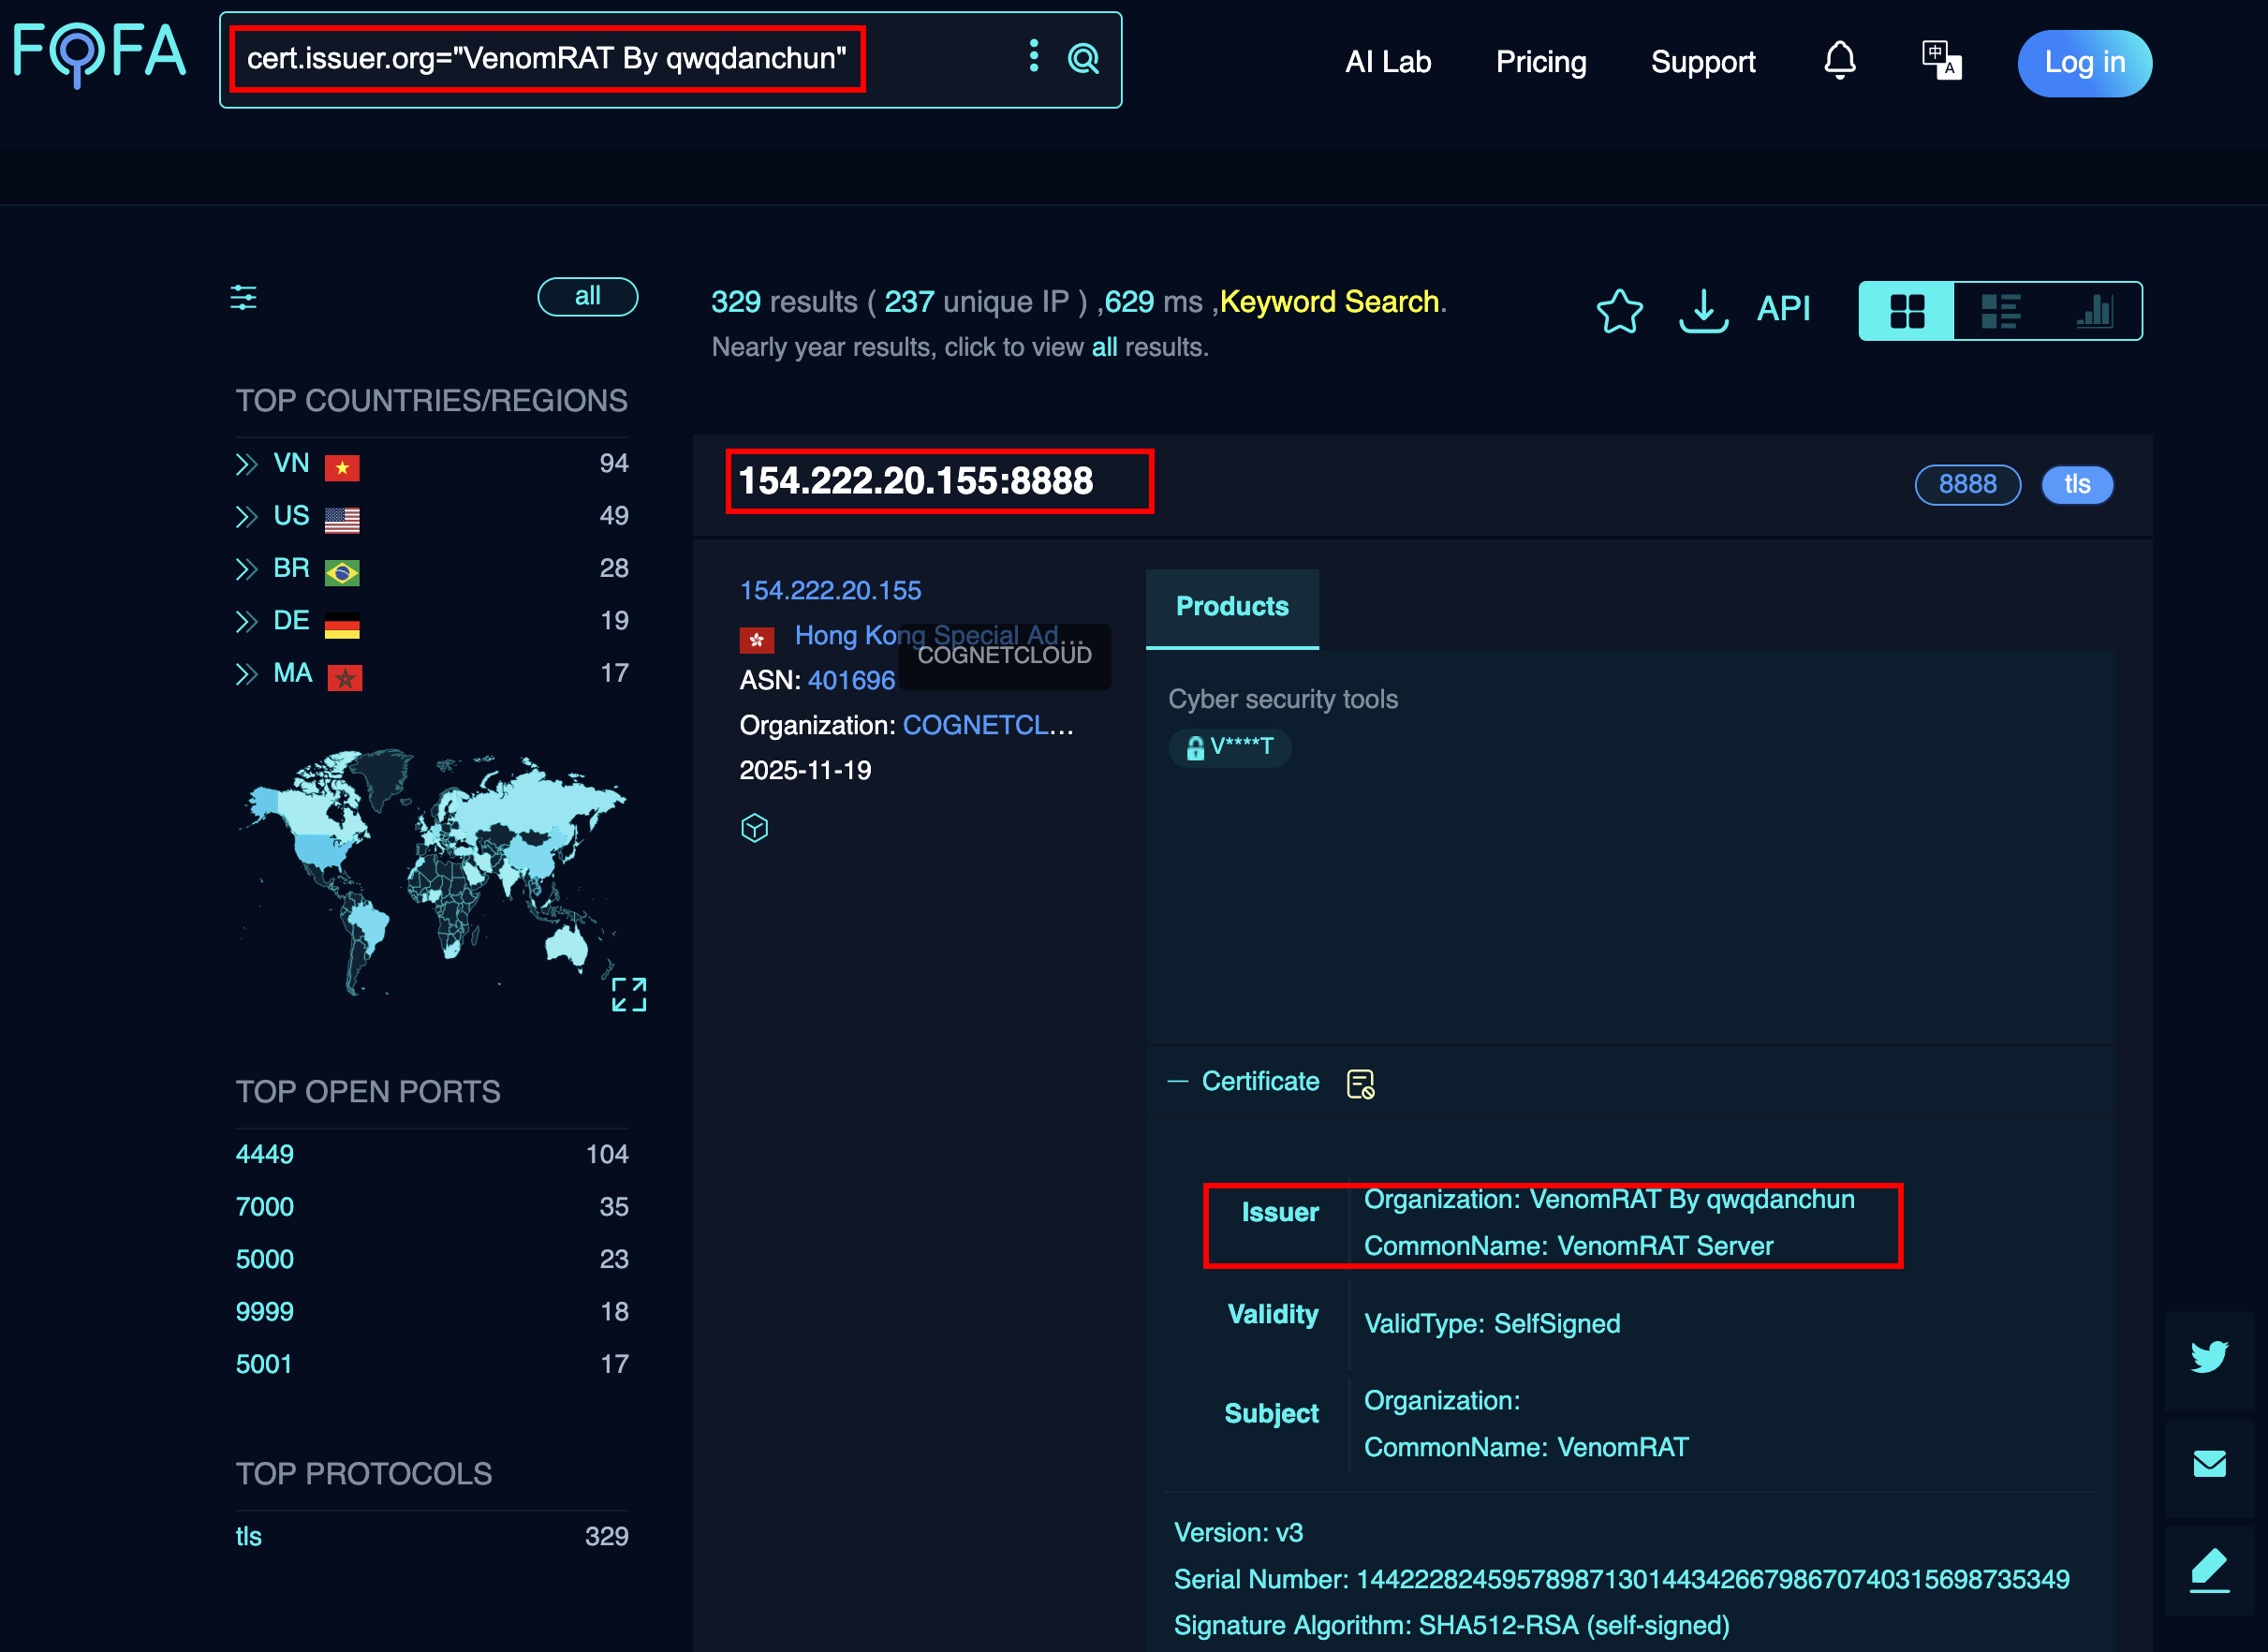
Task: Share via the Twitter icon
Action: click(2208, 1357)
